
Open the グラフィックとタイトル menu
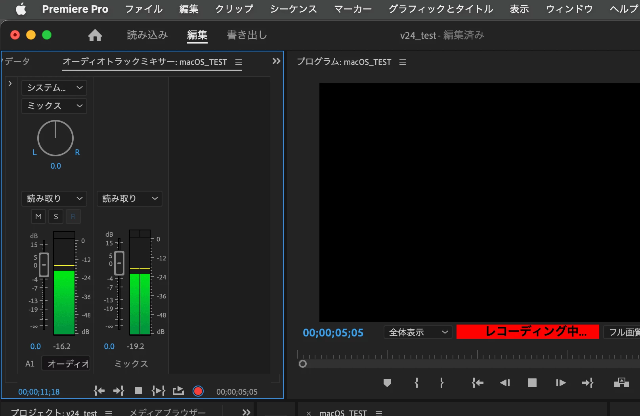point(441,9)
